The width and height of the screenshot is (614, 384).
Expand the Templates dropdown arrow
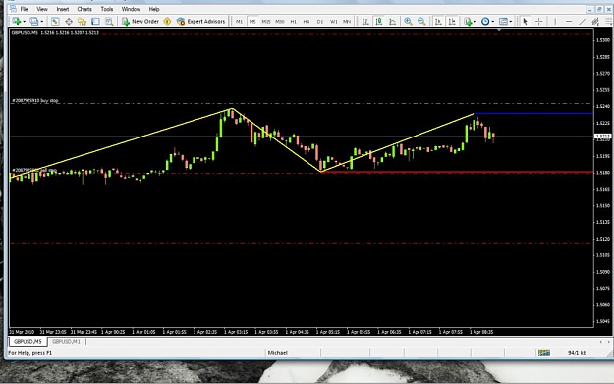click(x=511, y=22)
